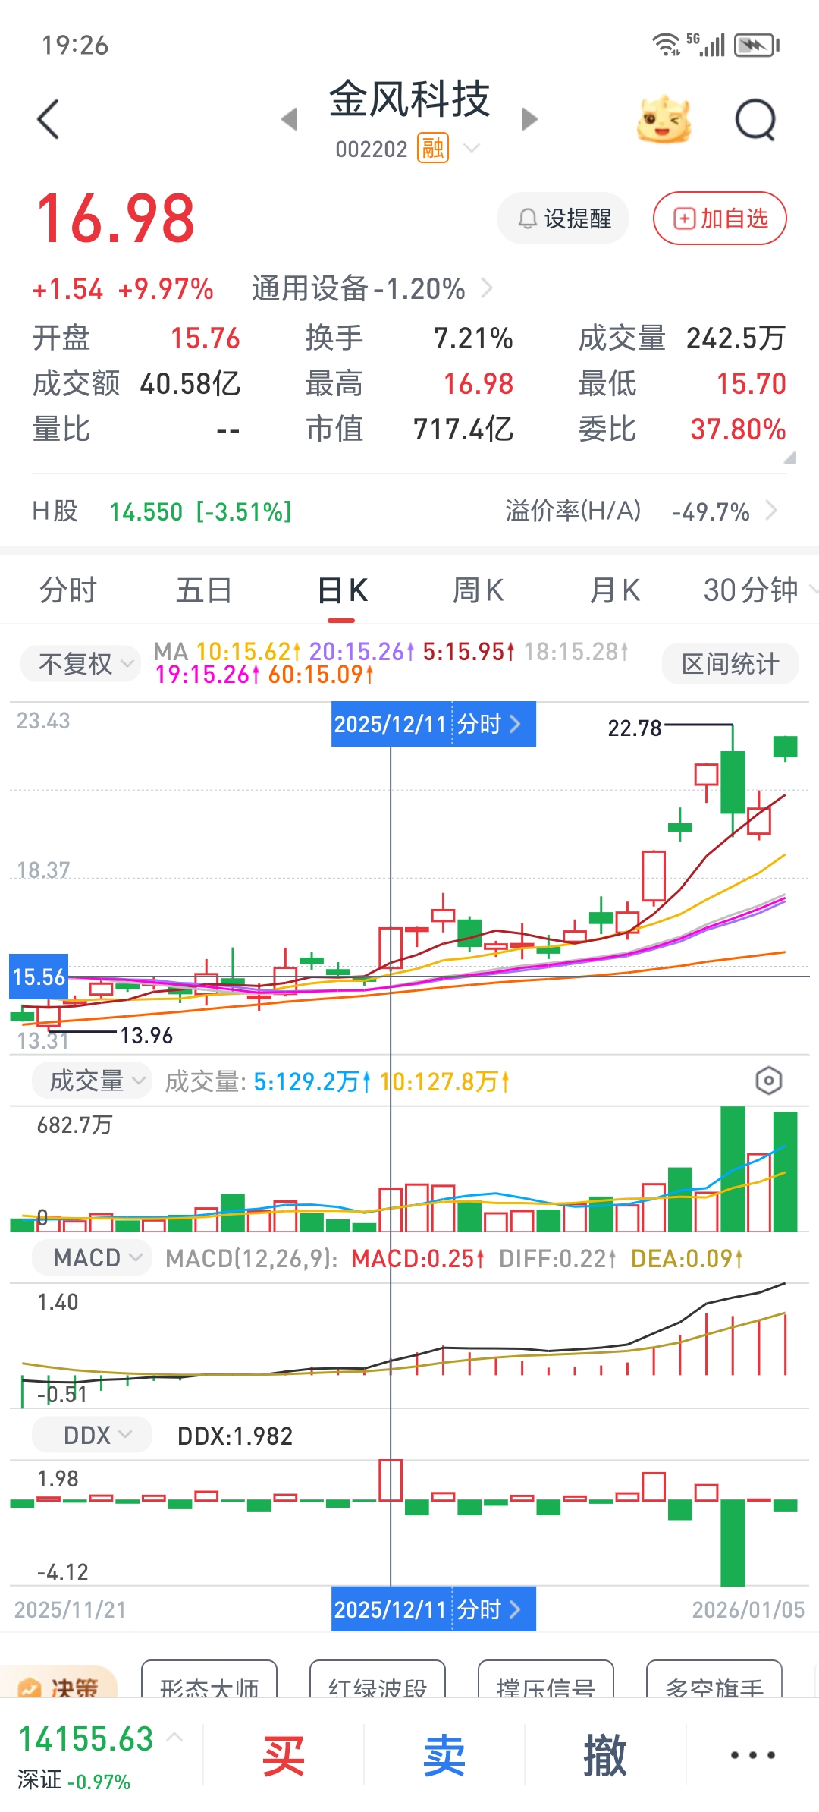Tap the battery status icon
This screenshot has height=1812, width=819.
coord(757,45)
